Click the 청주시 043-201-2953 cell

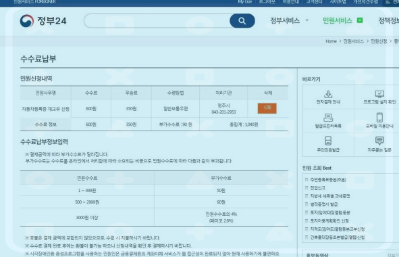tap(223, 109)
